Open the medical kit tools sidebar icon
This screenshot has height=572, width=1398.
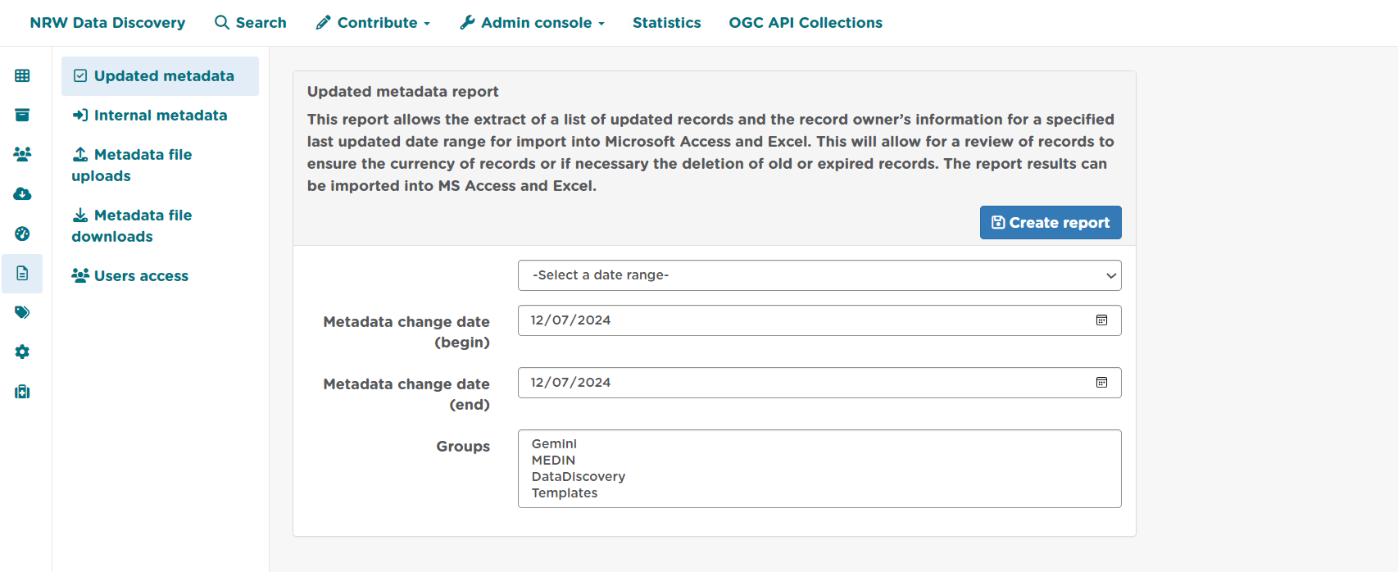coord(22,392)
